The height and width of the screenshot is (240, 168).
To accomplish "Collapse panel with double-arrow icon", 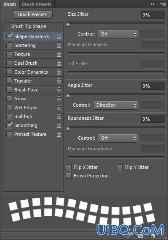I will pyautogui.click(x=152, y=4).
